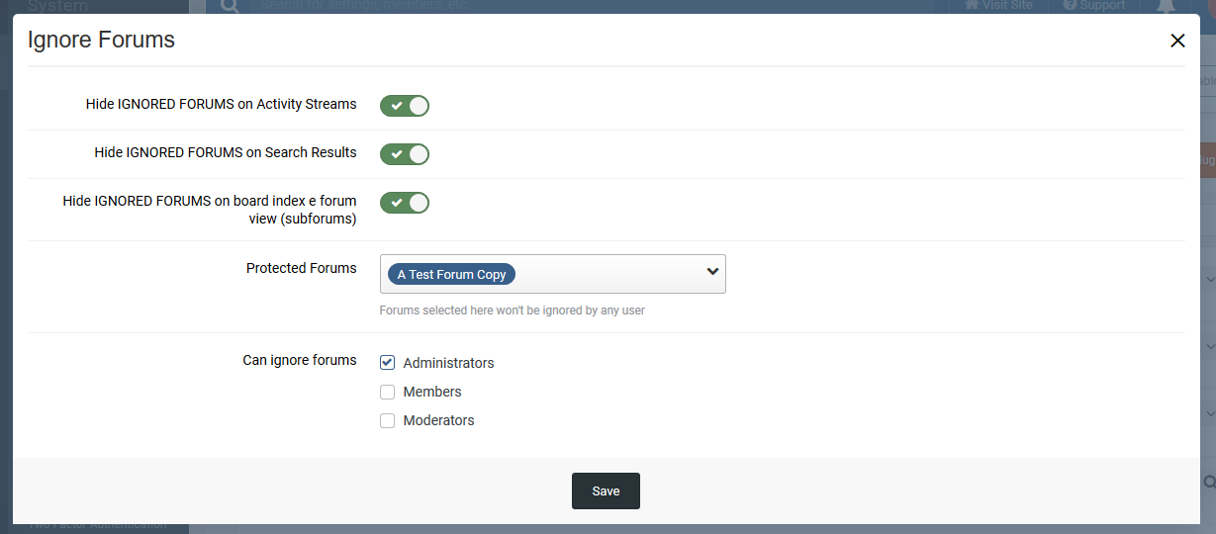Screen dimensions: 1216x534
Task: Click the A Test Forum Copy tag
Action: pos(451,275)
